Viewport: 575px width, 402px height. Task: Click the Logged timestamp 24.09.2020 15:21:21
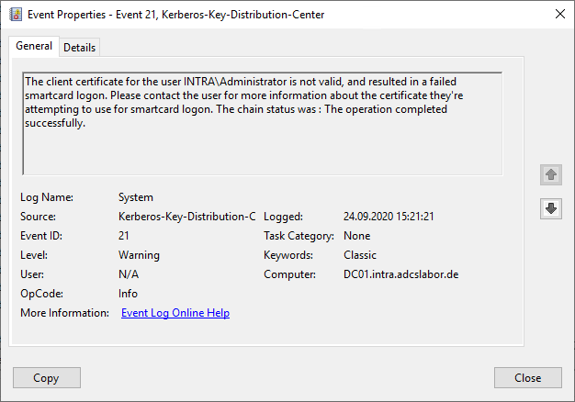coord(389,217)
